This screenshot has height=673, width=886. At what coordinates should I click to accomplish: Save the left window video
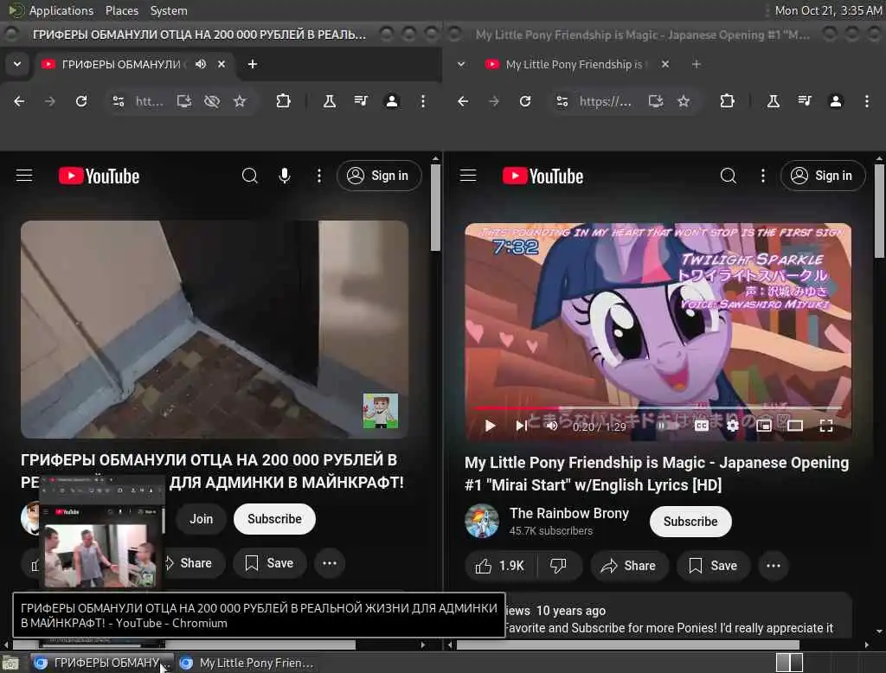[x=270, y=563]
